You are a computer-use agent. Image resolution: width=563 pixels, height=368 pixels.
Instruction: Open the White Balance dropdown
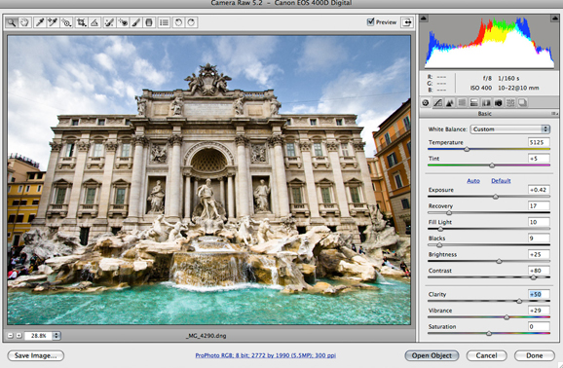coord(510,129)
